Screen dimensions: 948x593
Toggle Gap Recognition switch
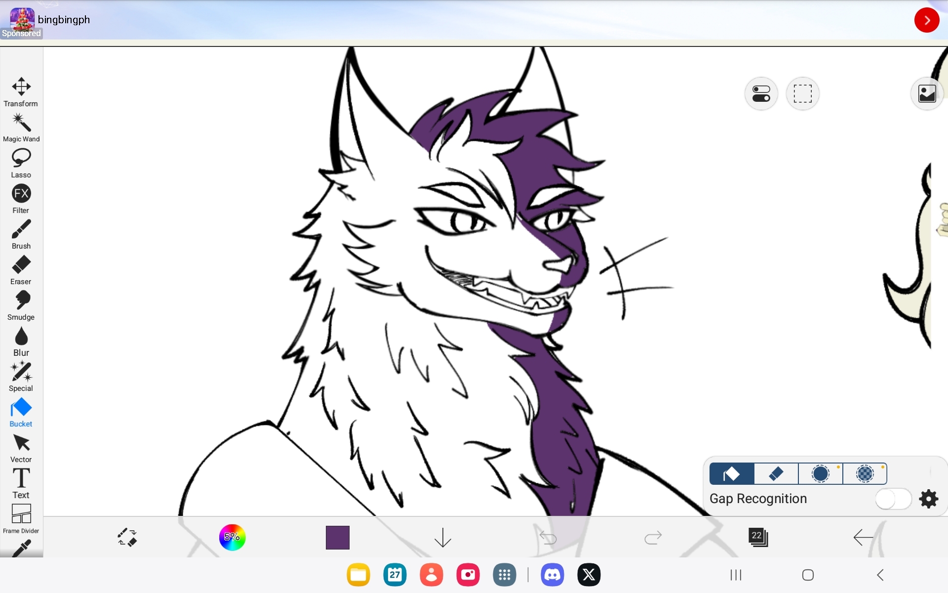tap(893, 499)
